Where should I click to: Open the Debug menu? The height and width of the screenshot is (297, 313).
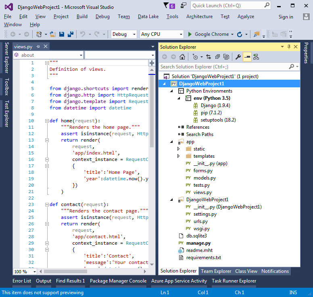click(102, 16)
